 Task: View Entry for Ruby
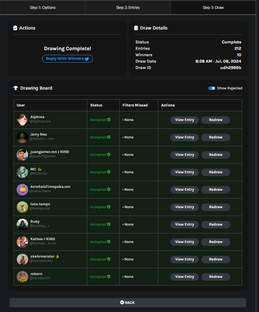click(x=185, y=224)
